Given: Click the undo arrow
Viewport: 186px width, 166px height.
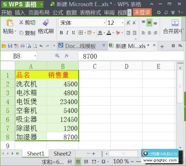Looking at the screenshot, I should tap(41, 46).
